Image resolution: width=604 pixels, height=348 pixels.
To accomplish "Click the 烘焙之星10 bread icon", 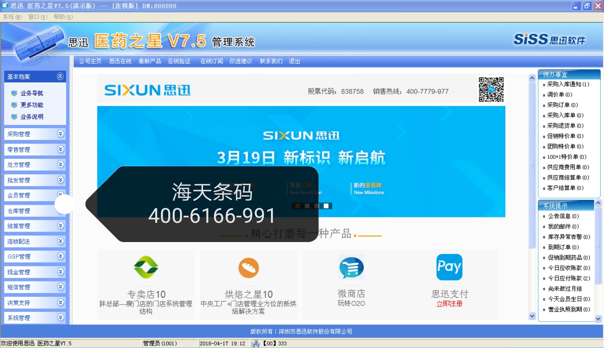I will pos(248,268).
